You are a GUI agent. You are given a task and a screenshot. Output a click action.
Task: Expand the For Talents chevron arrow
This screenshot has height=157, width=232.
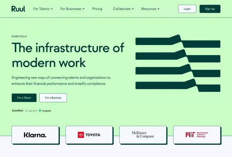(x=52, y=9)
